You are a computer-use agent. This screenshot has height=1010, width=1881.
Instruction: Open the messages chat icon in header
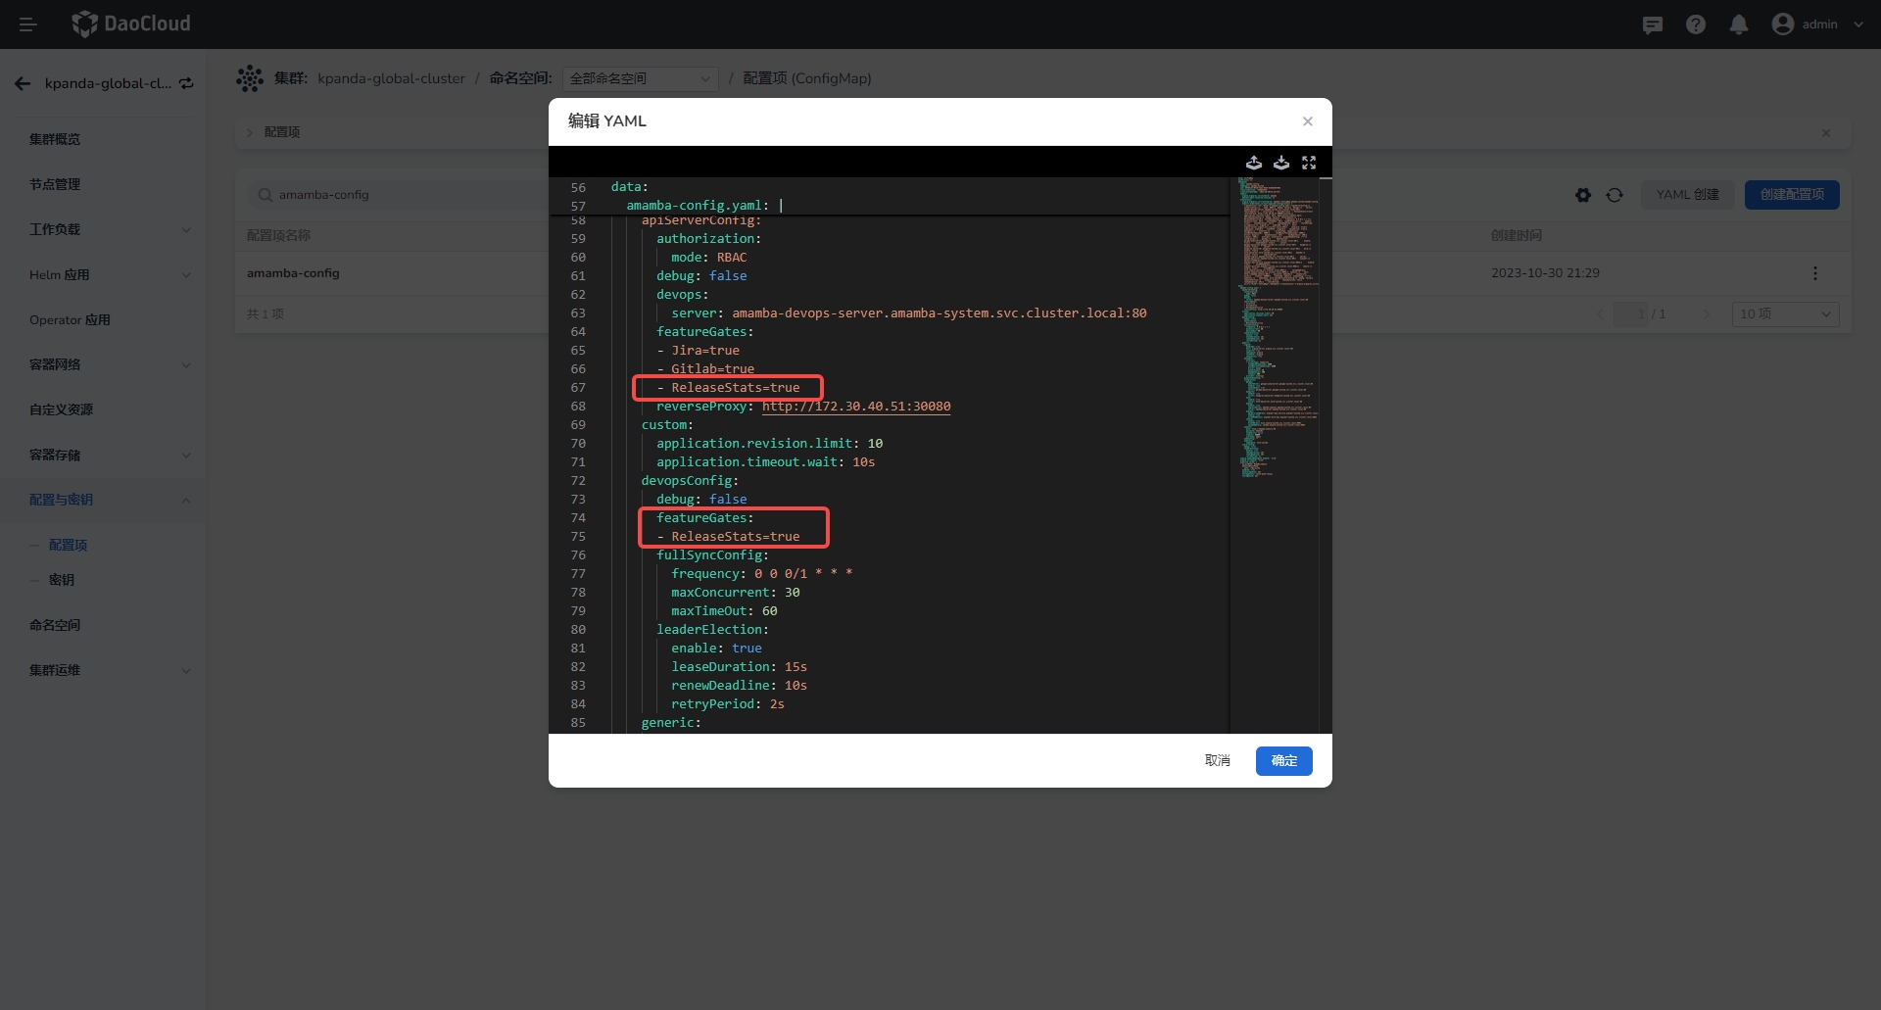[x=1653, y=24]
